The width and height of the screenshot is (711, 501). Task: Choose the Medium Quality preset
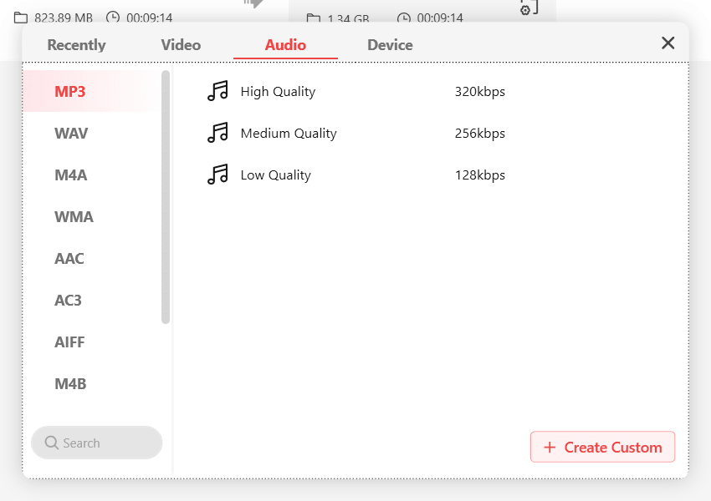coord(289,133)
